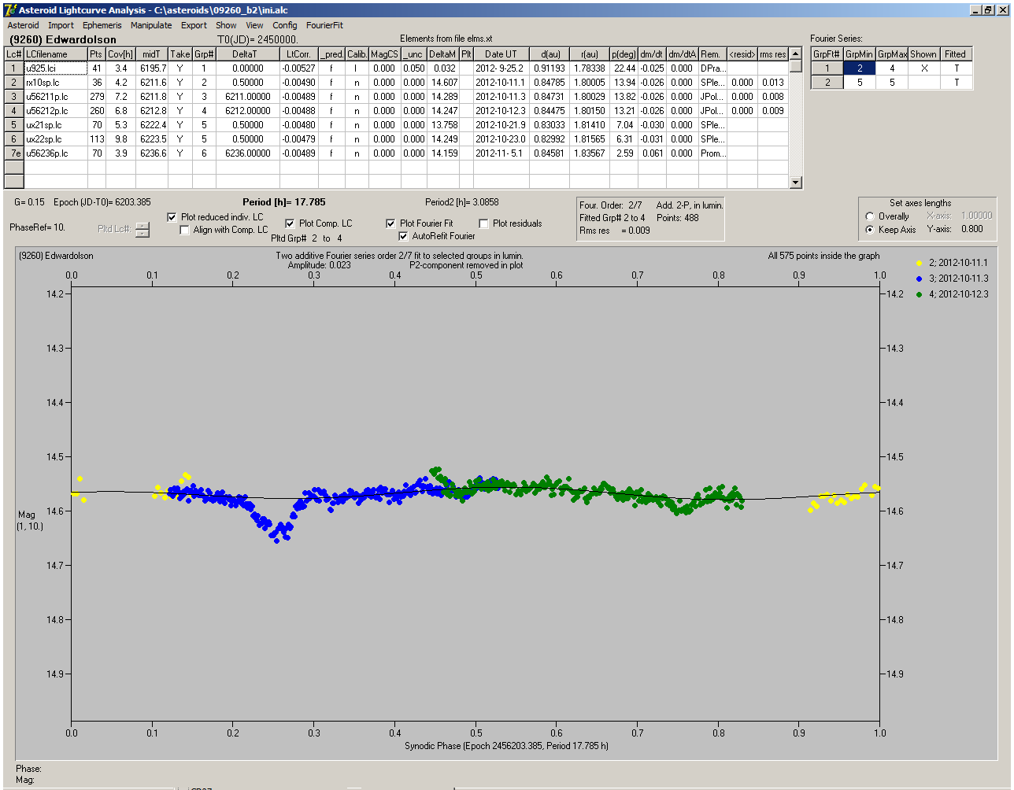Select file rx10sp.lc in the table
The image size is (1014, 790).
tap(55, 83)
